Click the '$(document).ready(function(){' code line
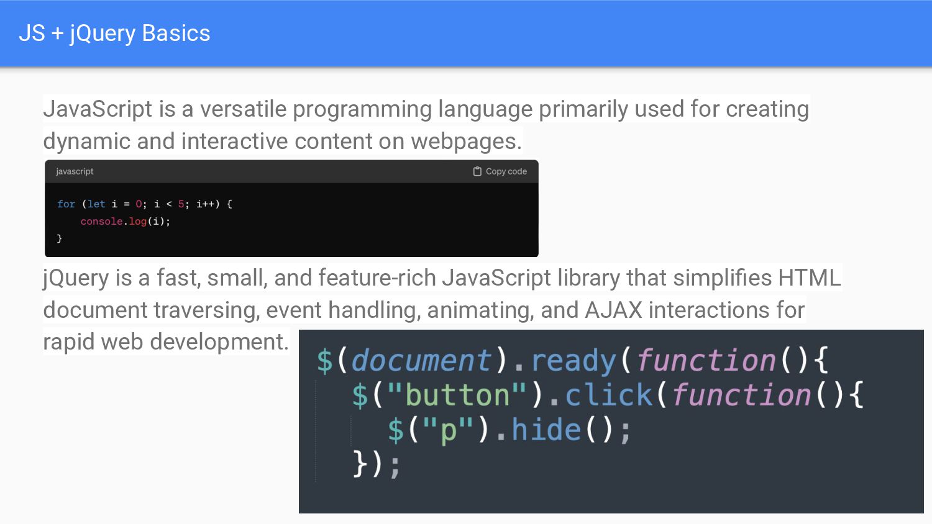 coord(572,360)
